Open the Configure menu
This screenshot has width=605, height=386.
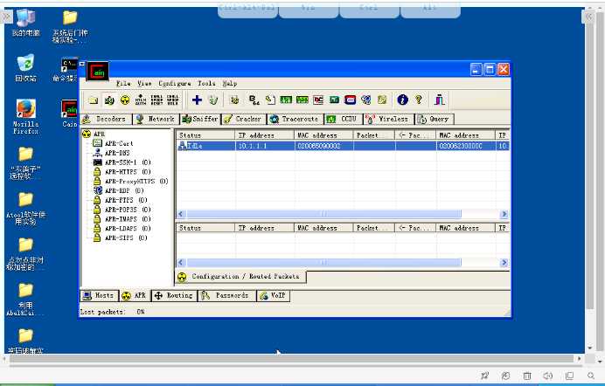(x=174, y=84)
